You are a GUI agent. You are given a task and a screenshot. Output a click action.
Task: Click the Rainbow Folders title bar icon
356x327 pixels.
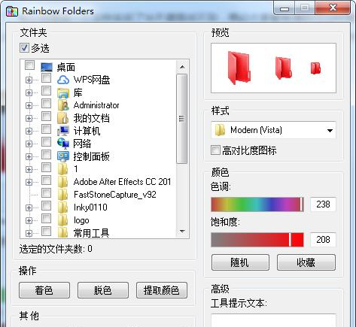tap(12, 11)
